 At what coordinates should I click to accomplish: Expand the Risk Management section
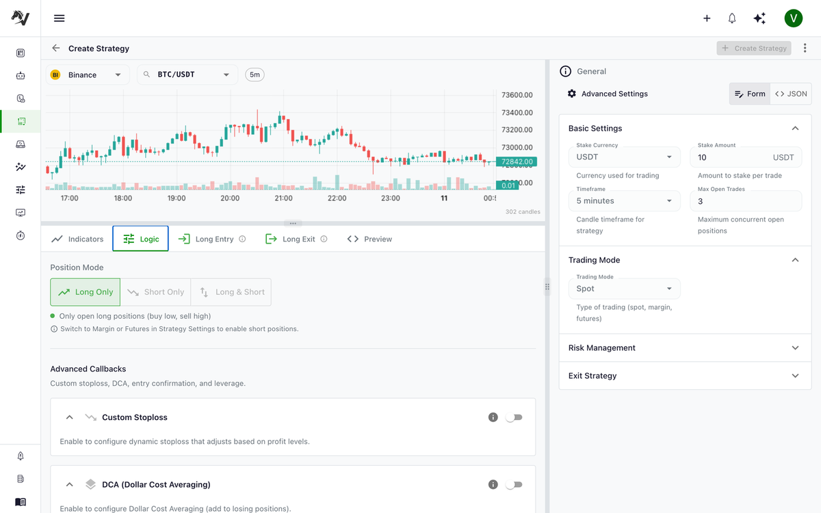coord(795,347)
